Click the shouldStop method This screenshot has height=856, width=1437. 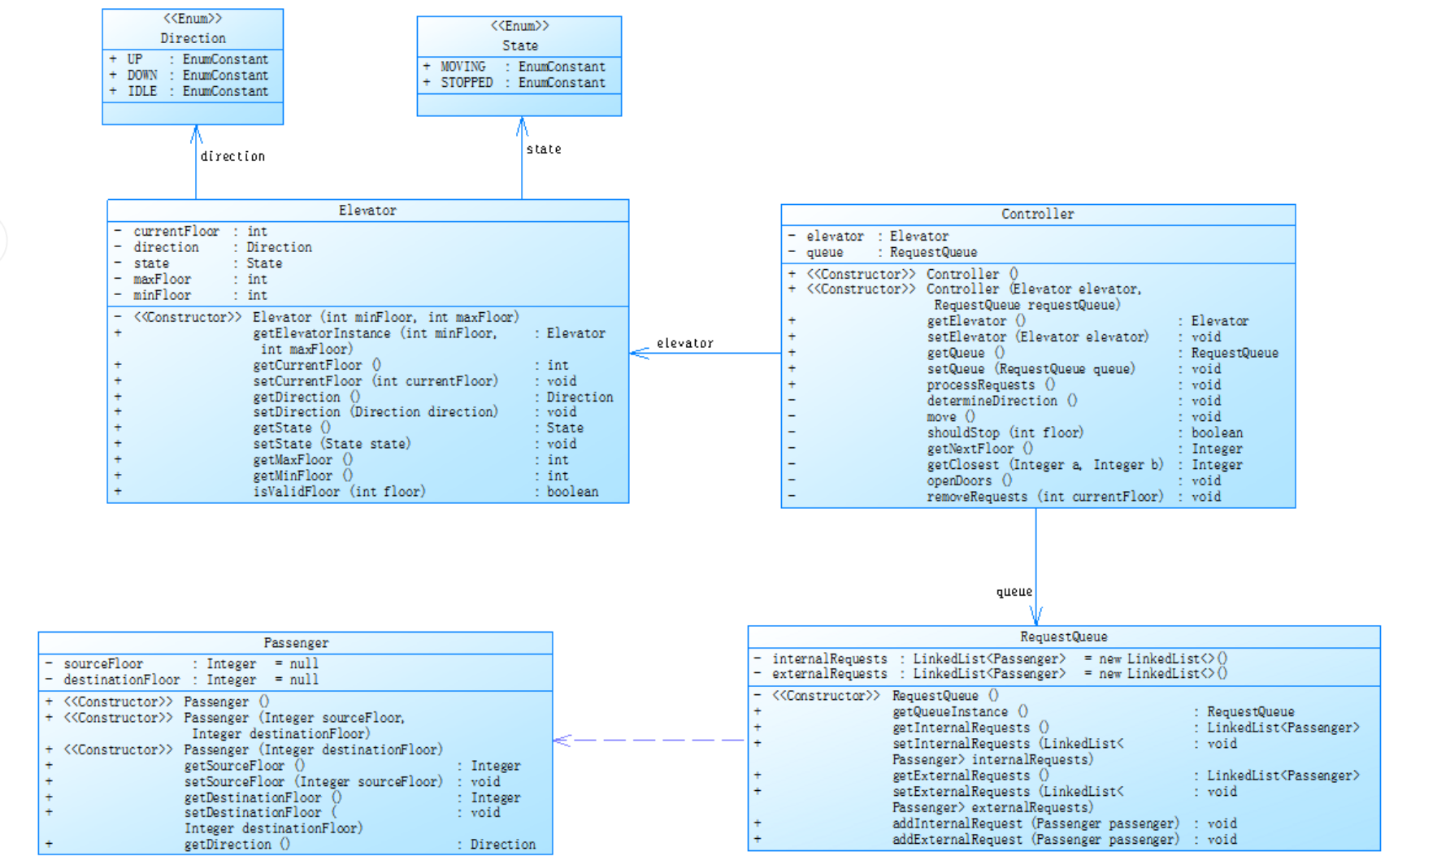(1015, 432)
